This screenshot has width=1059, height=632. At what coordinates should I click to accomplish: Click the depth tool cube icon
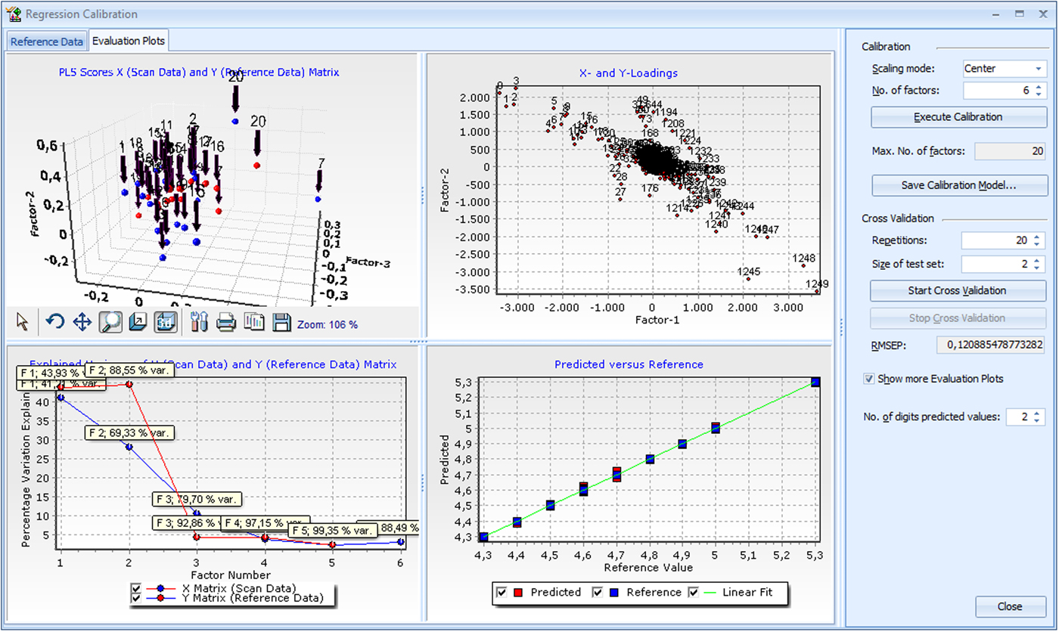pos(138,322)
